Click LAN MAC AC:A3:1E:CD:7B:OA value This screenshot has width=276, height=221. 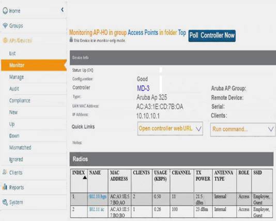tap(160, 107)
